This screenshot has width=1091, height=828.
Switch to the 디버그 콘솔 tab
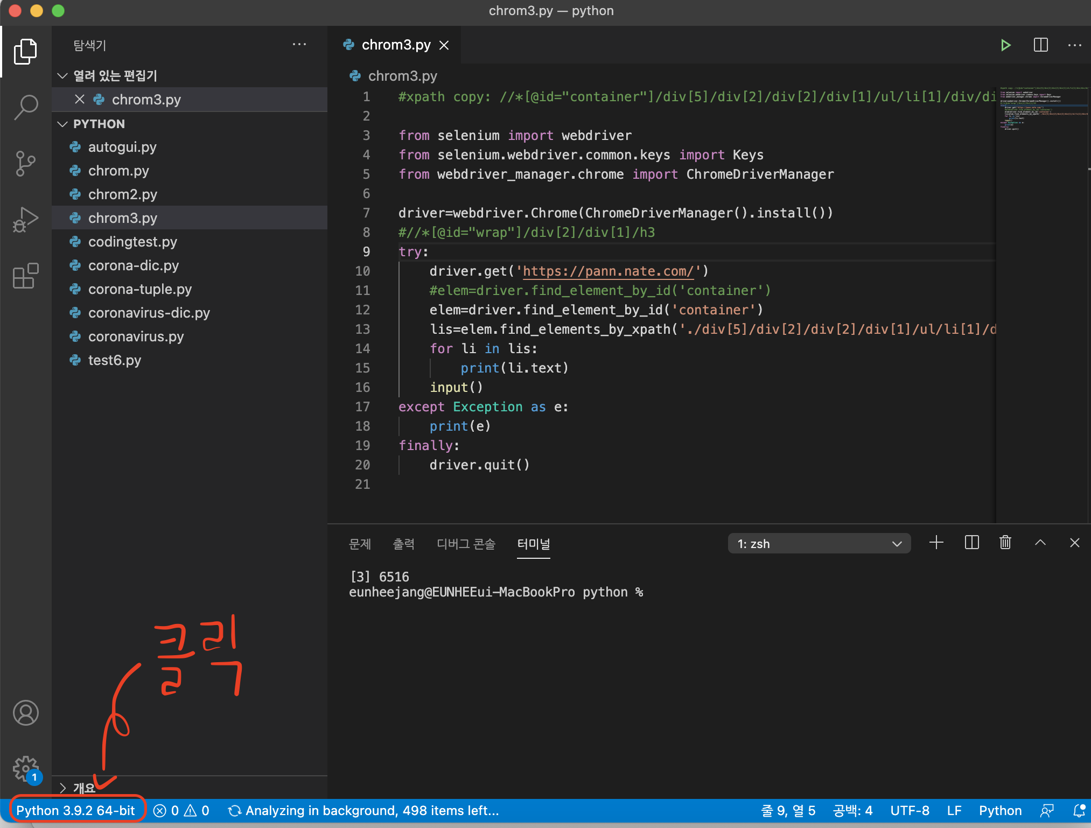point(465,544)
